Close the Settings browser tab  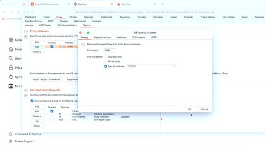[x=112, y=4]
